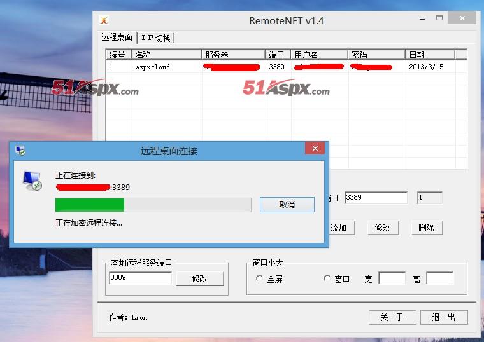Click the 删除 button
484x342 pixels.
[x=427, y=228]
